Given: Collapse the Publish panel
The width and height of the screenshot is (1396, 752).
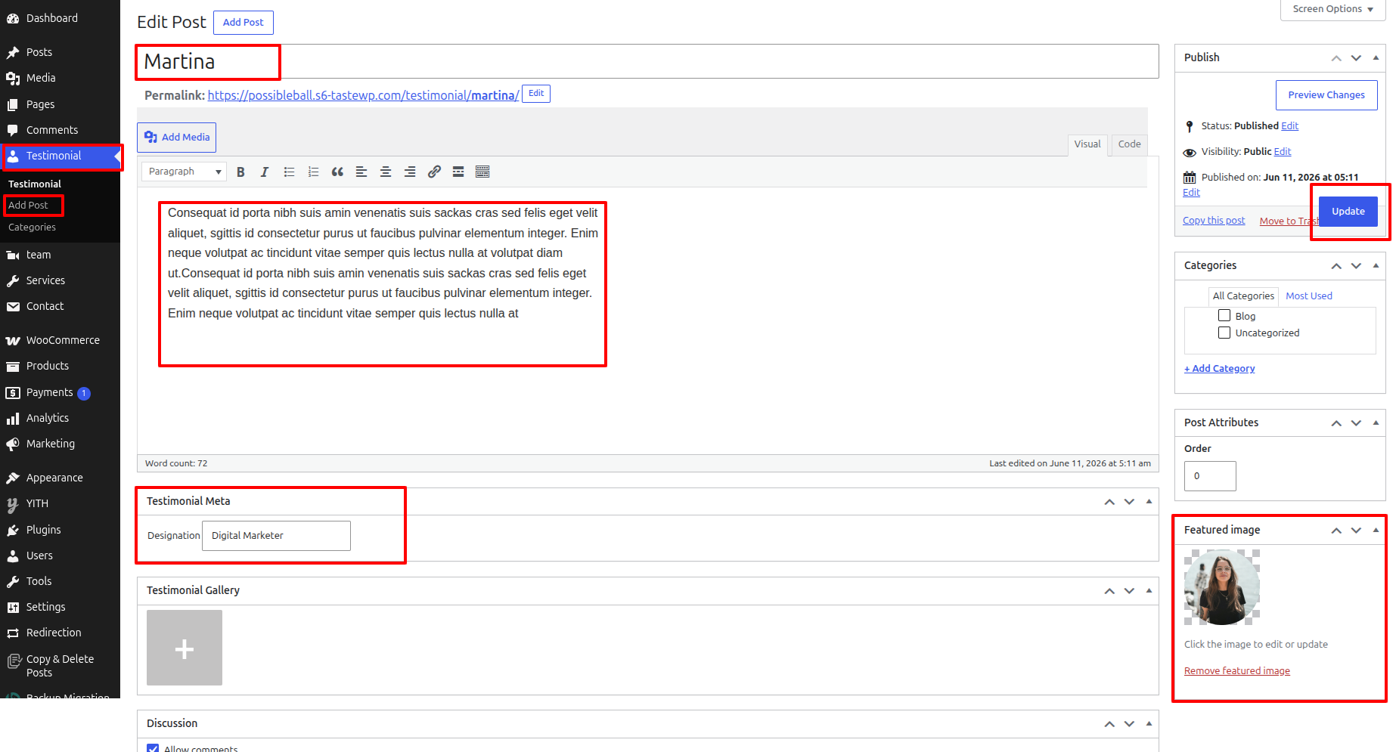Looking at the screenshot, I should point(1376,57).
